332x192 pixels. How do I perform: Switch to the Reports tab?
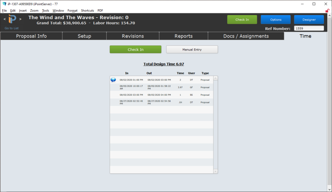tap(184, 36)
